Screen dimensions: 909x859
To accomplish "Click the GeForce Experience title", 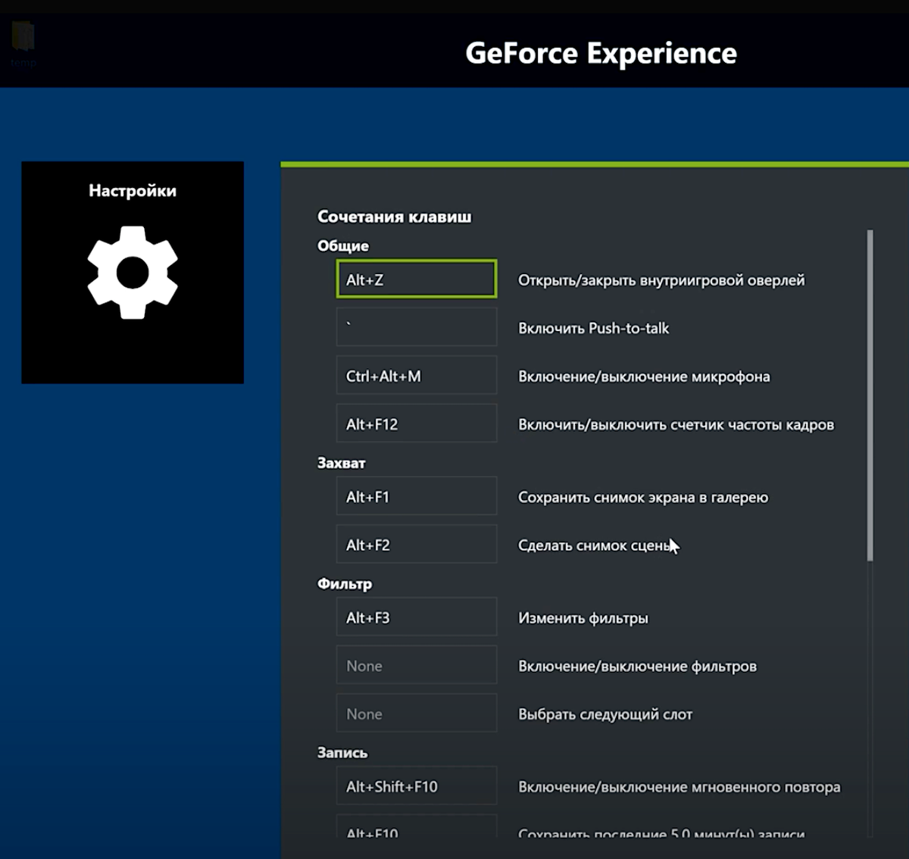I will pyautogui.click(x=601, y=53).
